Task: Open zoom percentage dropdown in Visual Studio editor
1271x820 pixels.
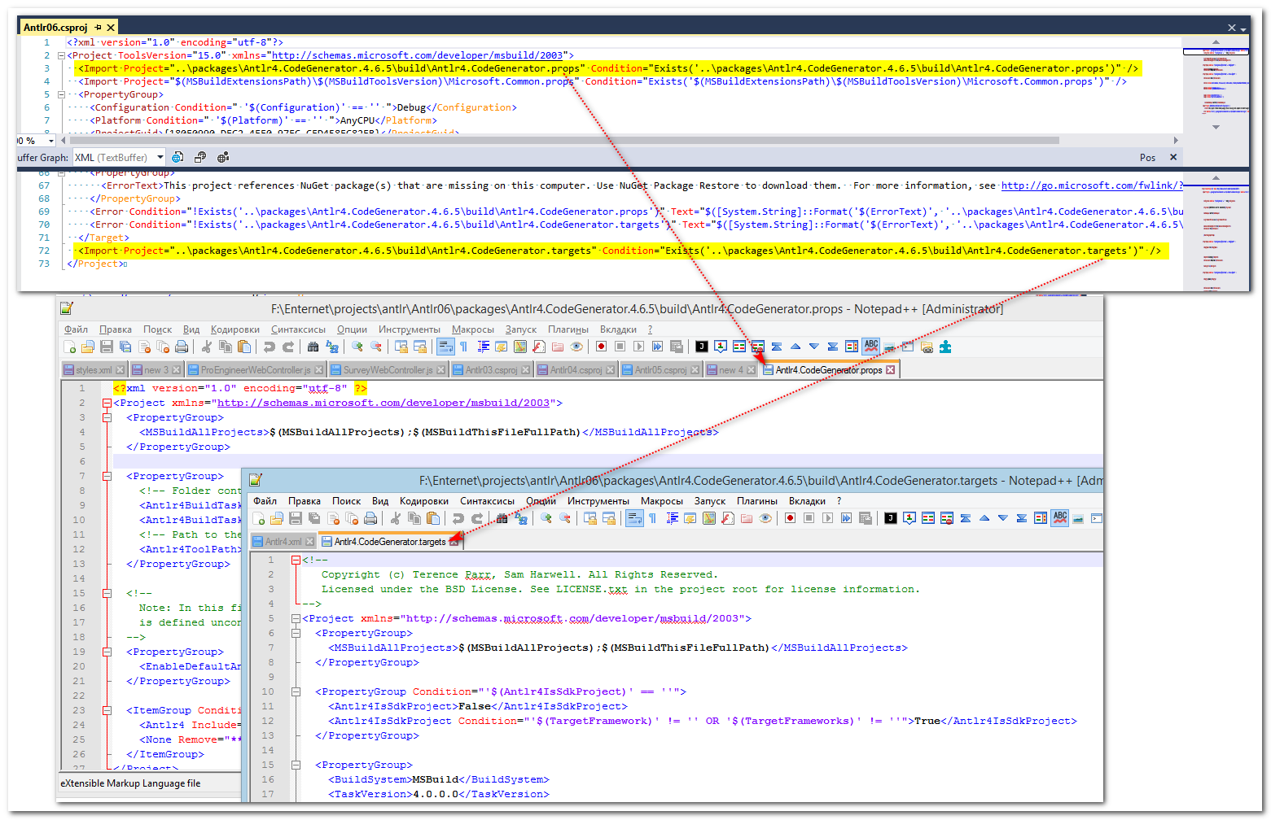Action: 50,141
